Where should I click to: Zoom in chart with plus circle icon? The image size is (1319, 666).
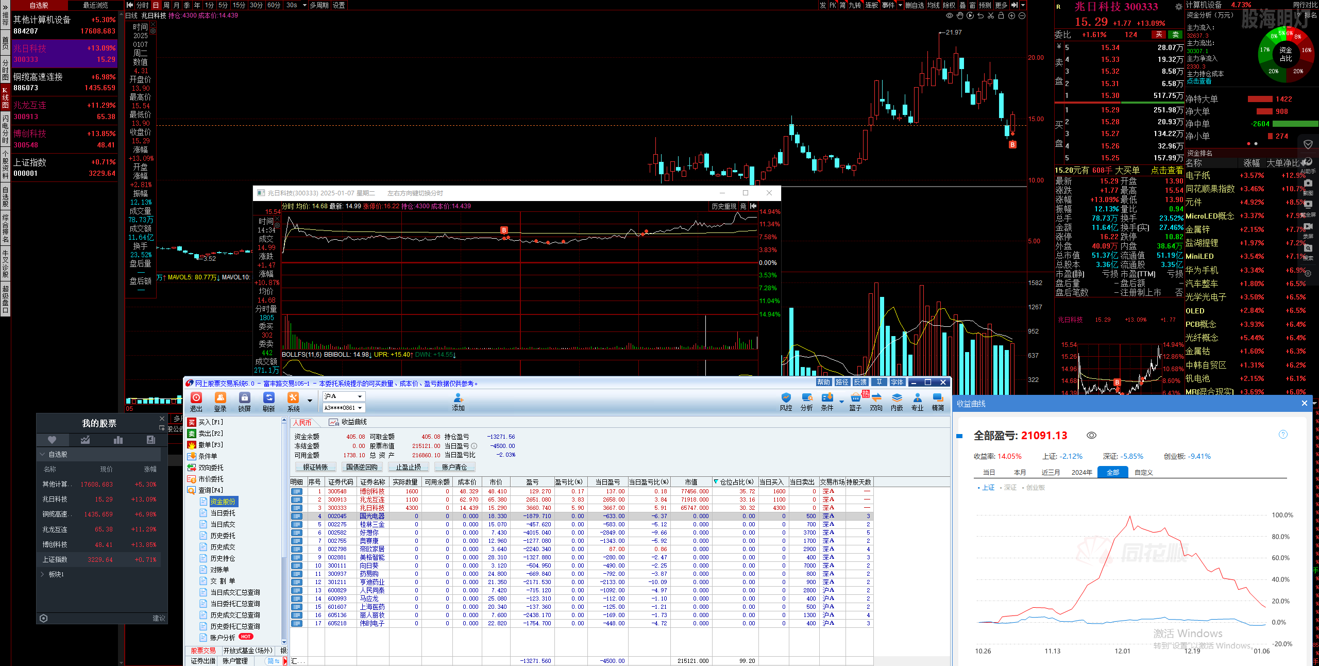[x=1011, y=16]
